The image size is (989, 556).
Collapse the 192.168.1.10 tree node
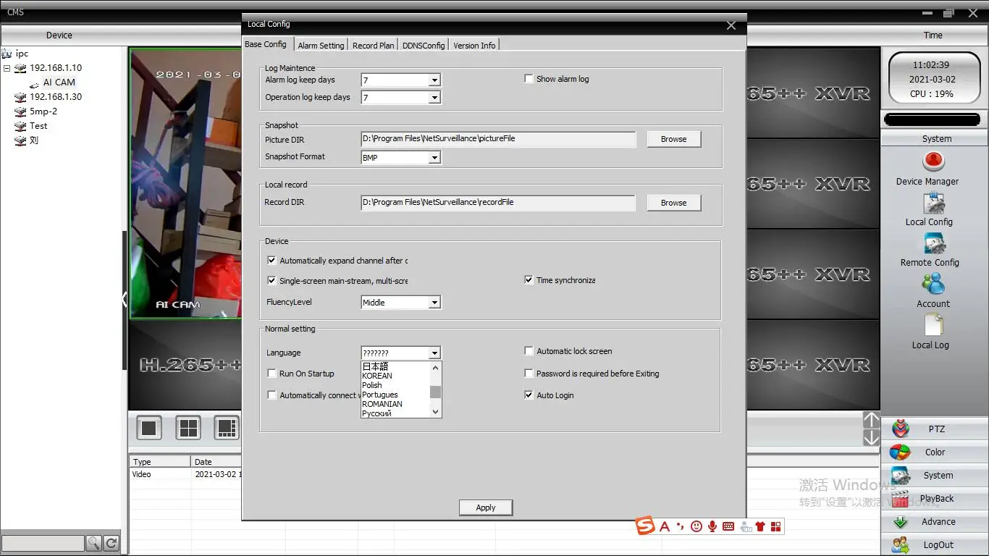7,68
